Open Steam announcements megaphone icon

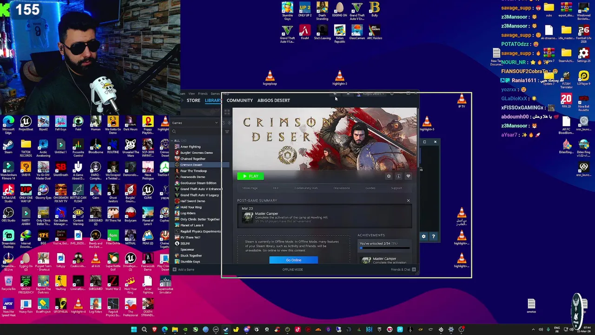(x=335, y=94)
